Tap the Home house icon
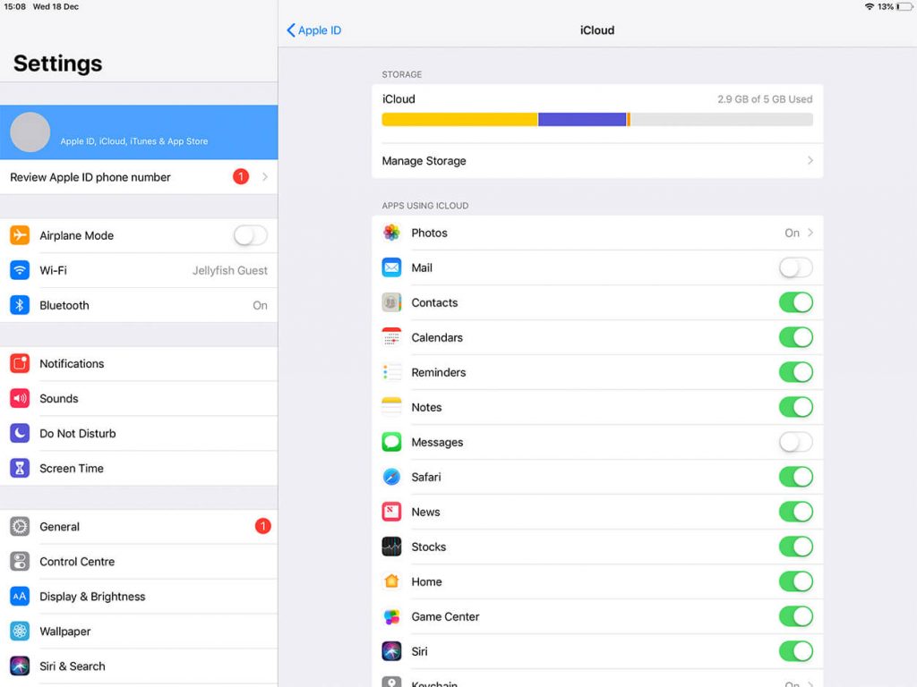The width and height of the screenshot is (917, 687). click(392, 581)
